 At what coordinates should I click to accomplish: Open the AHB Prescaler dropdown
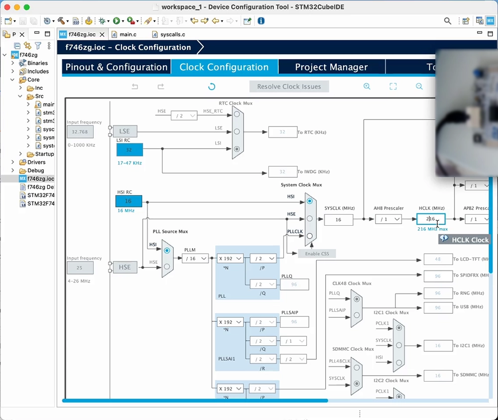[388, 219]
